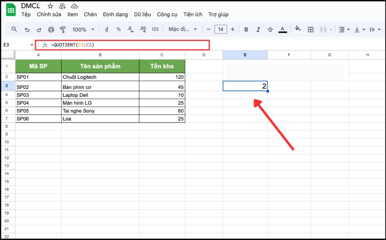Print the spreadsheet using printer icon
Viewport: 386px width, 240px height.
click(51, 29)
